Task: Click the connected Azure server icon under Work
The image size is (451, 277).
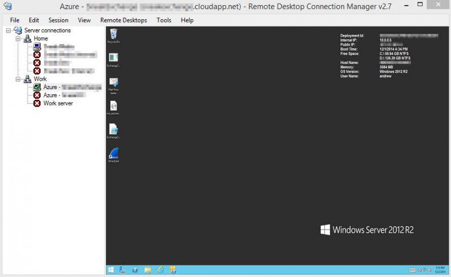Action: pyautogui.click(x=37, y=87)
